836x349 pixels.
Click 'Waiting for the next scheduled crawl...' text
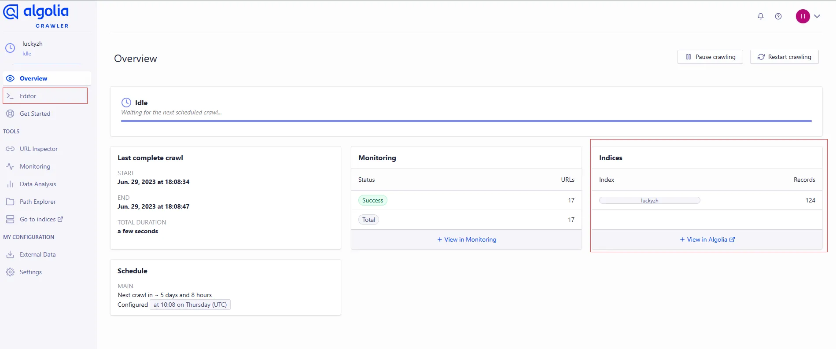[171, 112]
